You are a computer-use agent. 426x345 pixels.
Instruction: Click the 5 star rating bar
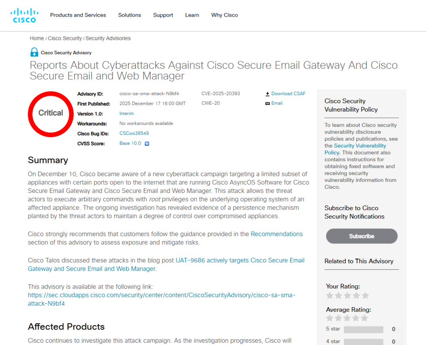click(363, 329)
